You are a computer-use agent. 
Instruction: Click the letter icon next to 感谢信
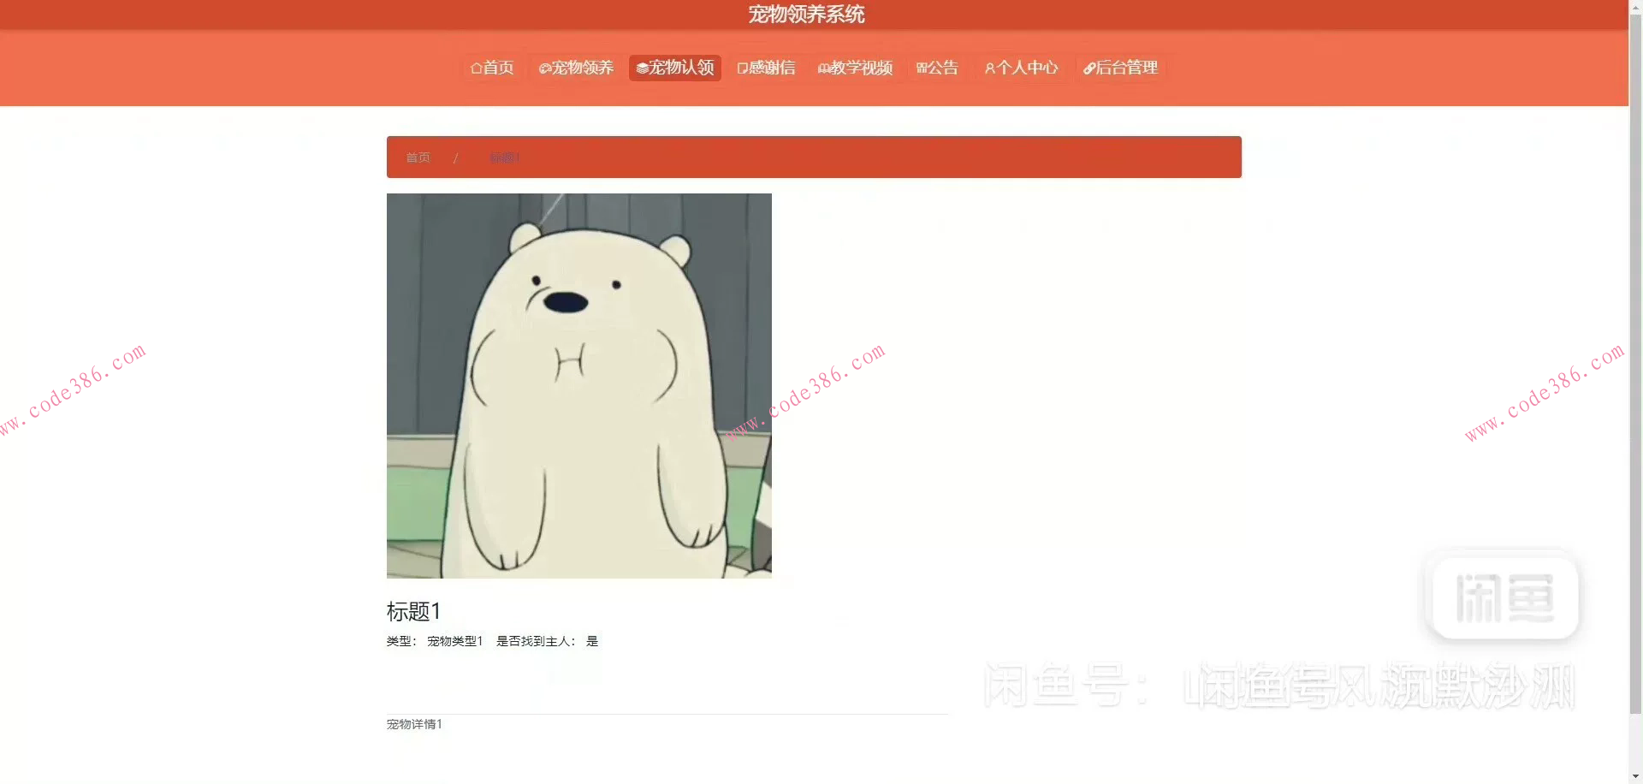(x=741, y=68)
